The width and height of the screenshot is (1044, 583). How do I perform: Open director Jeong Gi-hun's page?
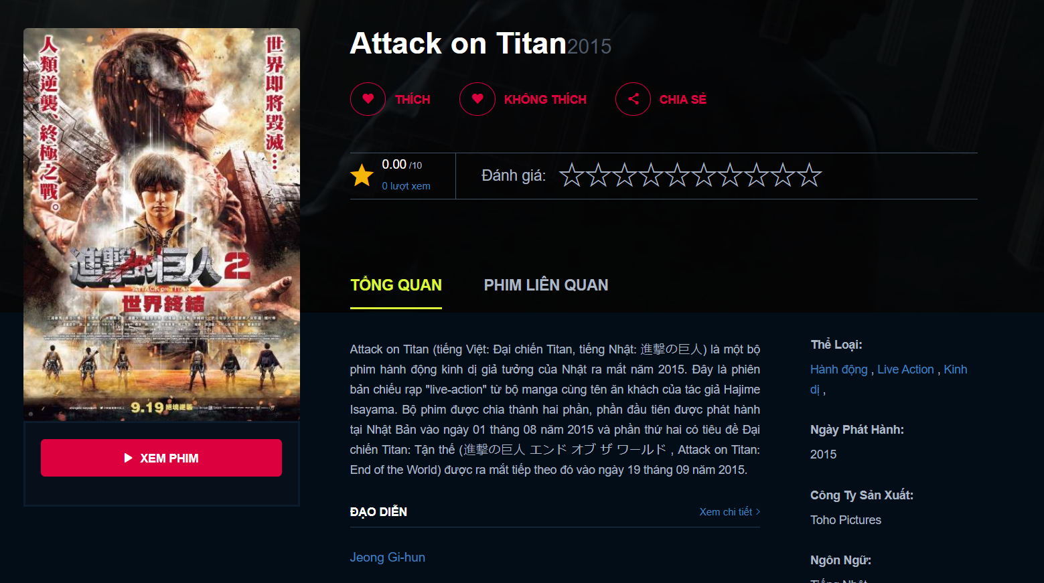387,558
